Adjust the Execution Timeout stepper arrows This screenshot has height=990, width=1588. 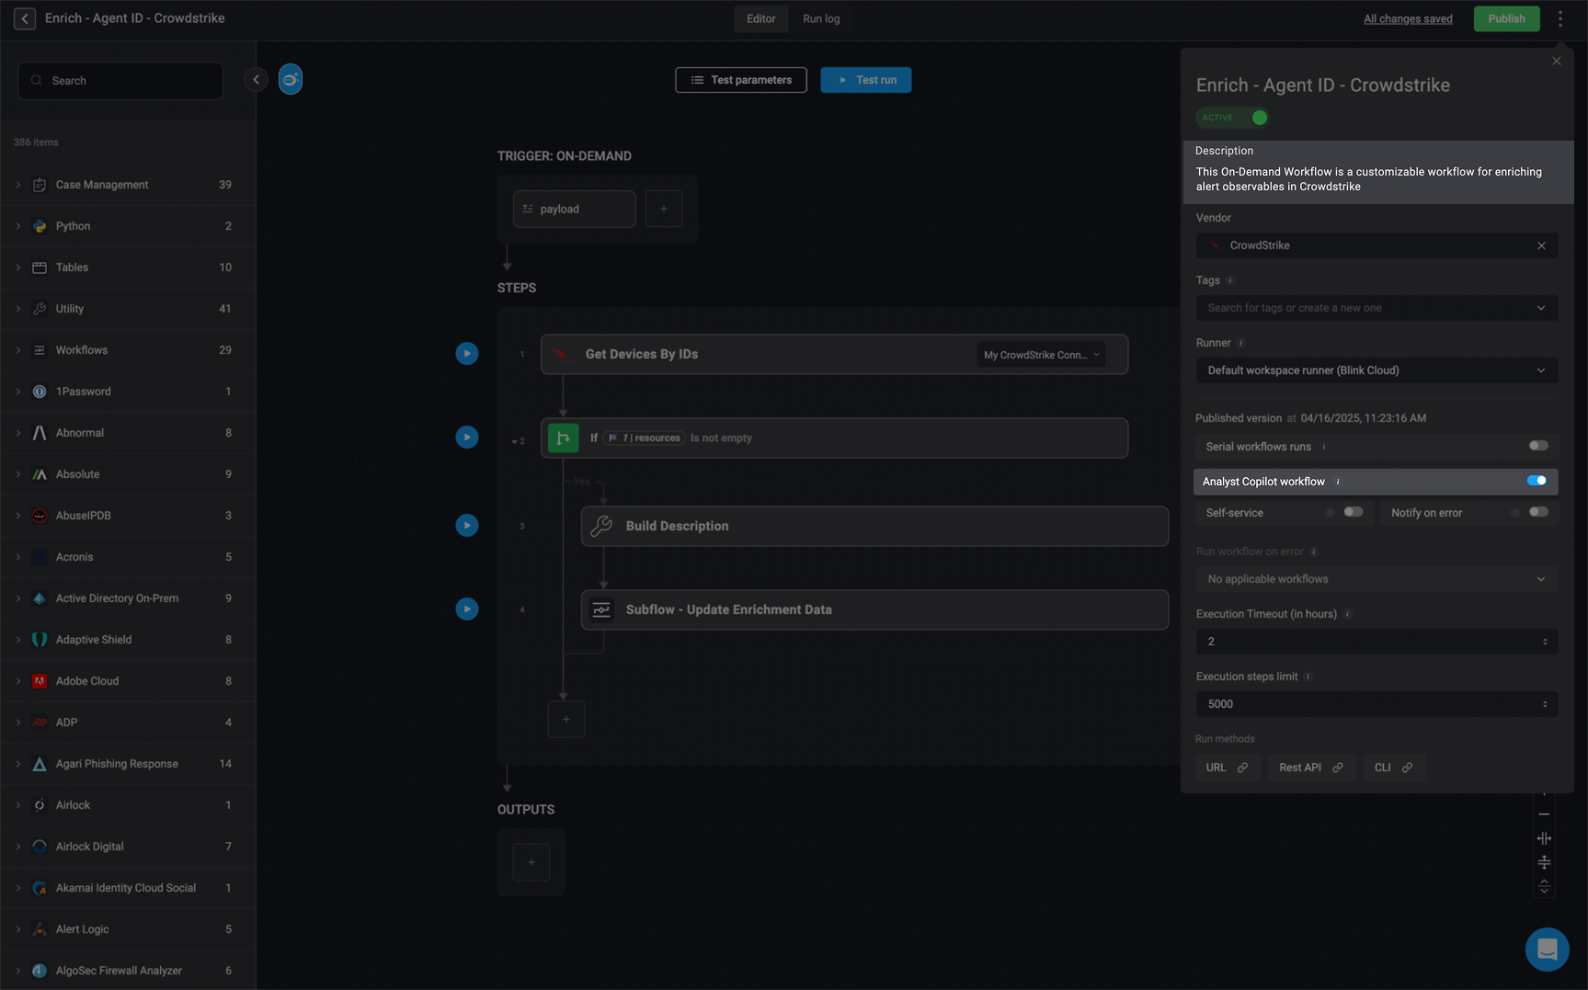(1545, 642)
